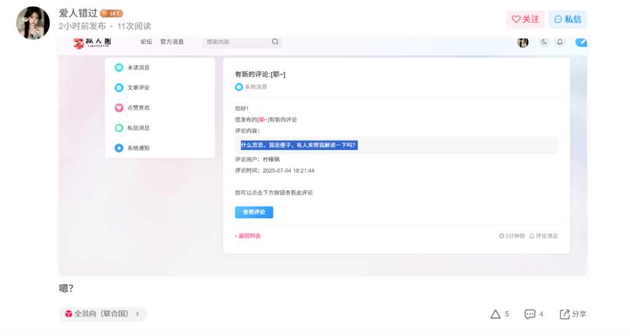Image resolution: width=630 pixels, height=336 pixels.
Task: Click the 查看评论 button
Action: [253, 212]
